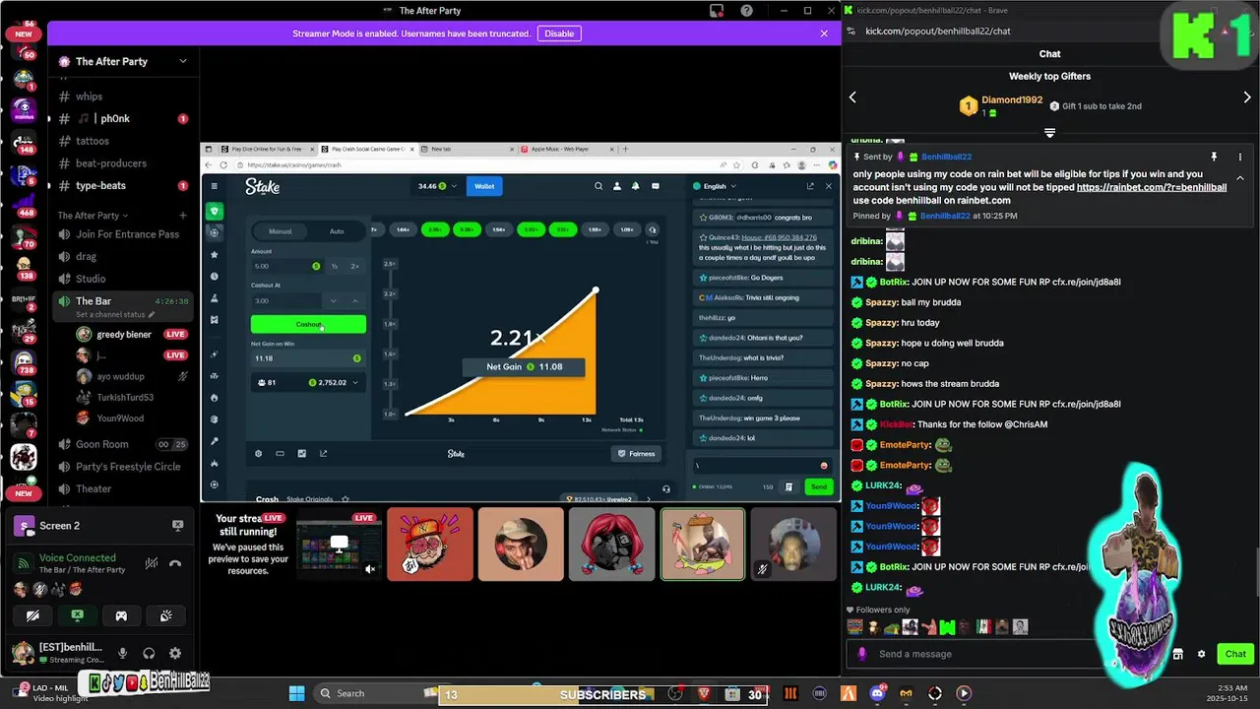This screenshot has height=709, width=1260.
Task: Open the Stake notifications bell icon
Action: tap(636, 186)
